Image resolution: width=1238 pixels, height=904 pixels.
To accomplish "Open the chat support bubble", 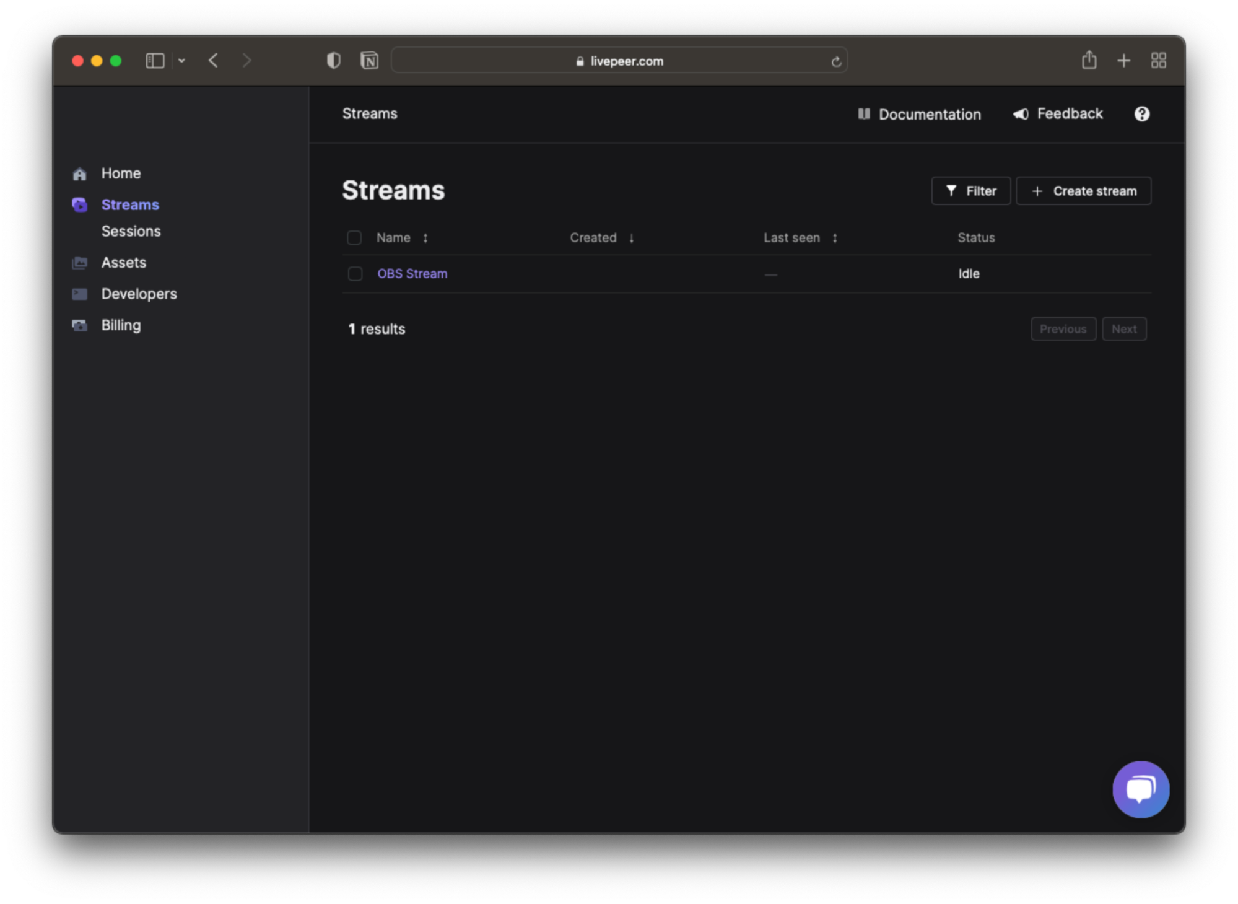I will tap(1140, 789).
